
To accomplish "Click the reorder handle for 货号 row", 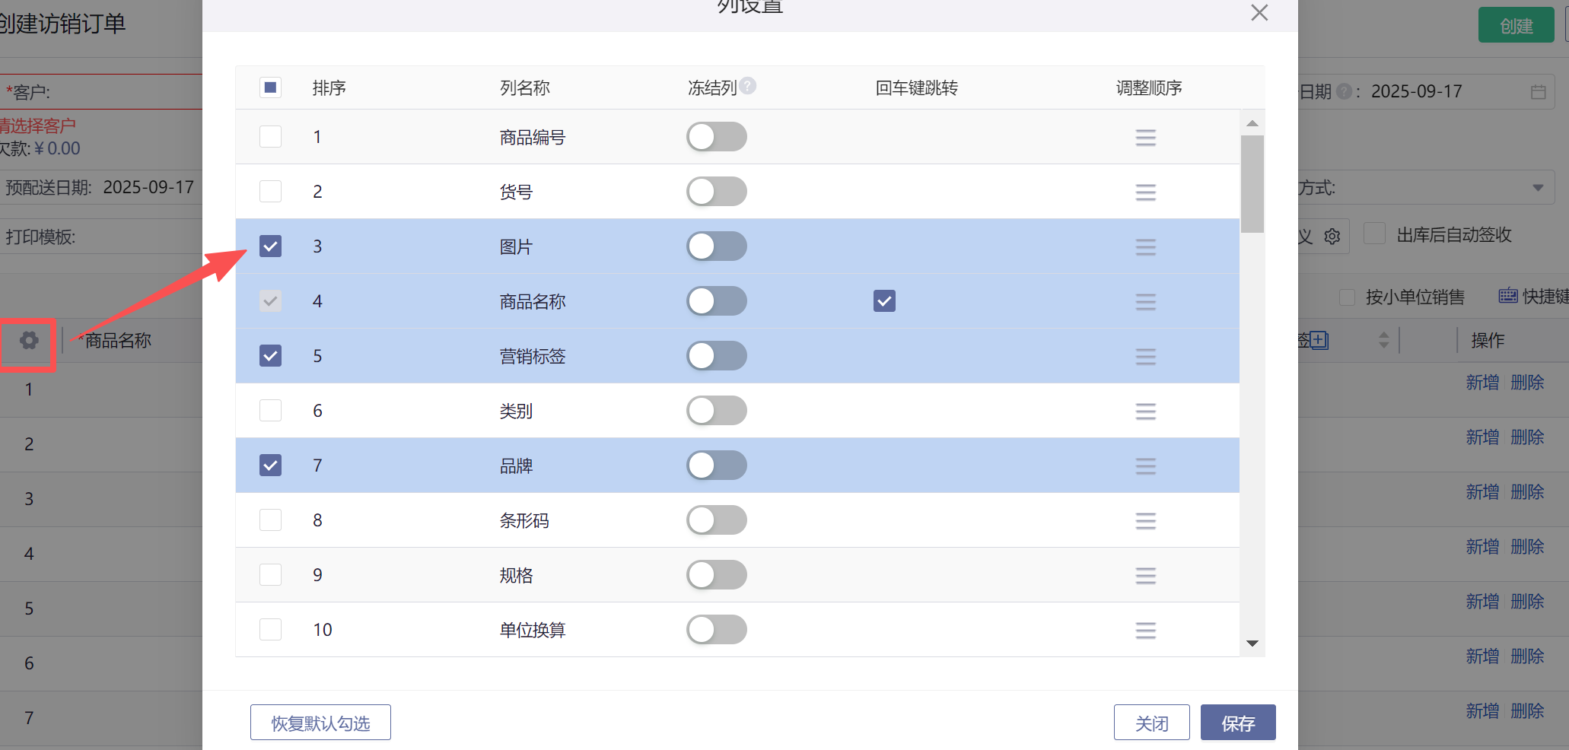I will click(x=1145, y=192).
